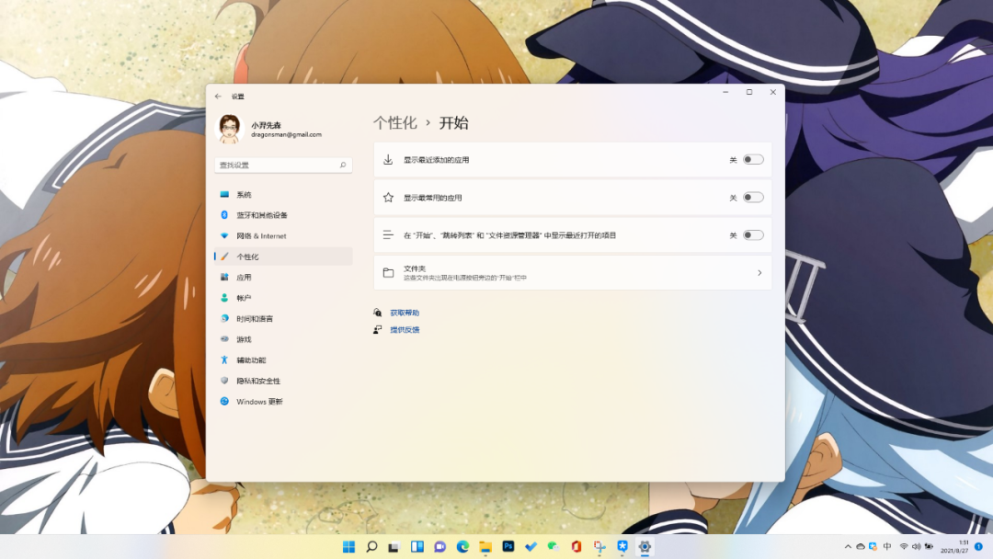This screenshot has width=993, height=559.
Task: Open Teams Chat on taskbar
Action: pos(440,546)
